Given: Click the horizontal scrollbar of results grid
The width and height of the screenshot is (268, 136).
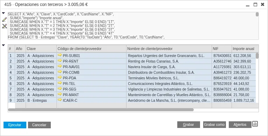Looking at the screenshot, I should click(101, 110).
